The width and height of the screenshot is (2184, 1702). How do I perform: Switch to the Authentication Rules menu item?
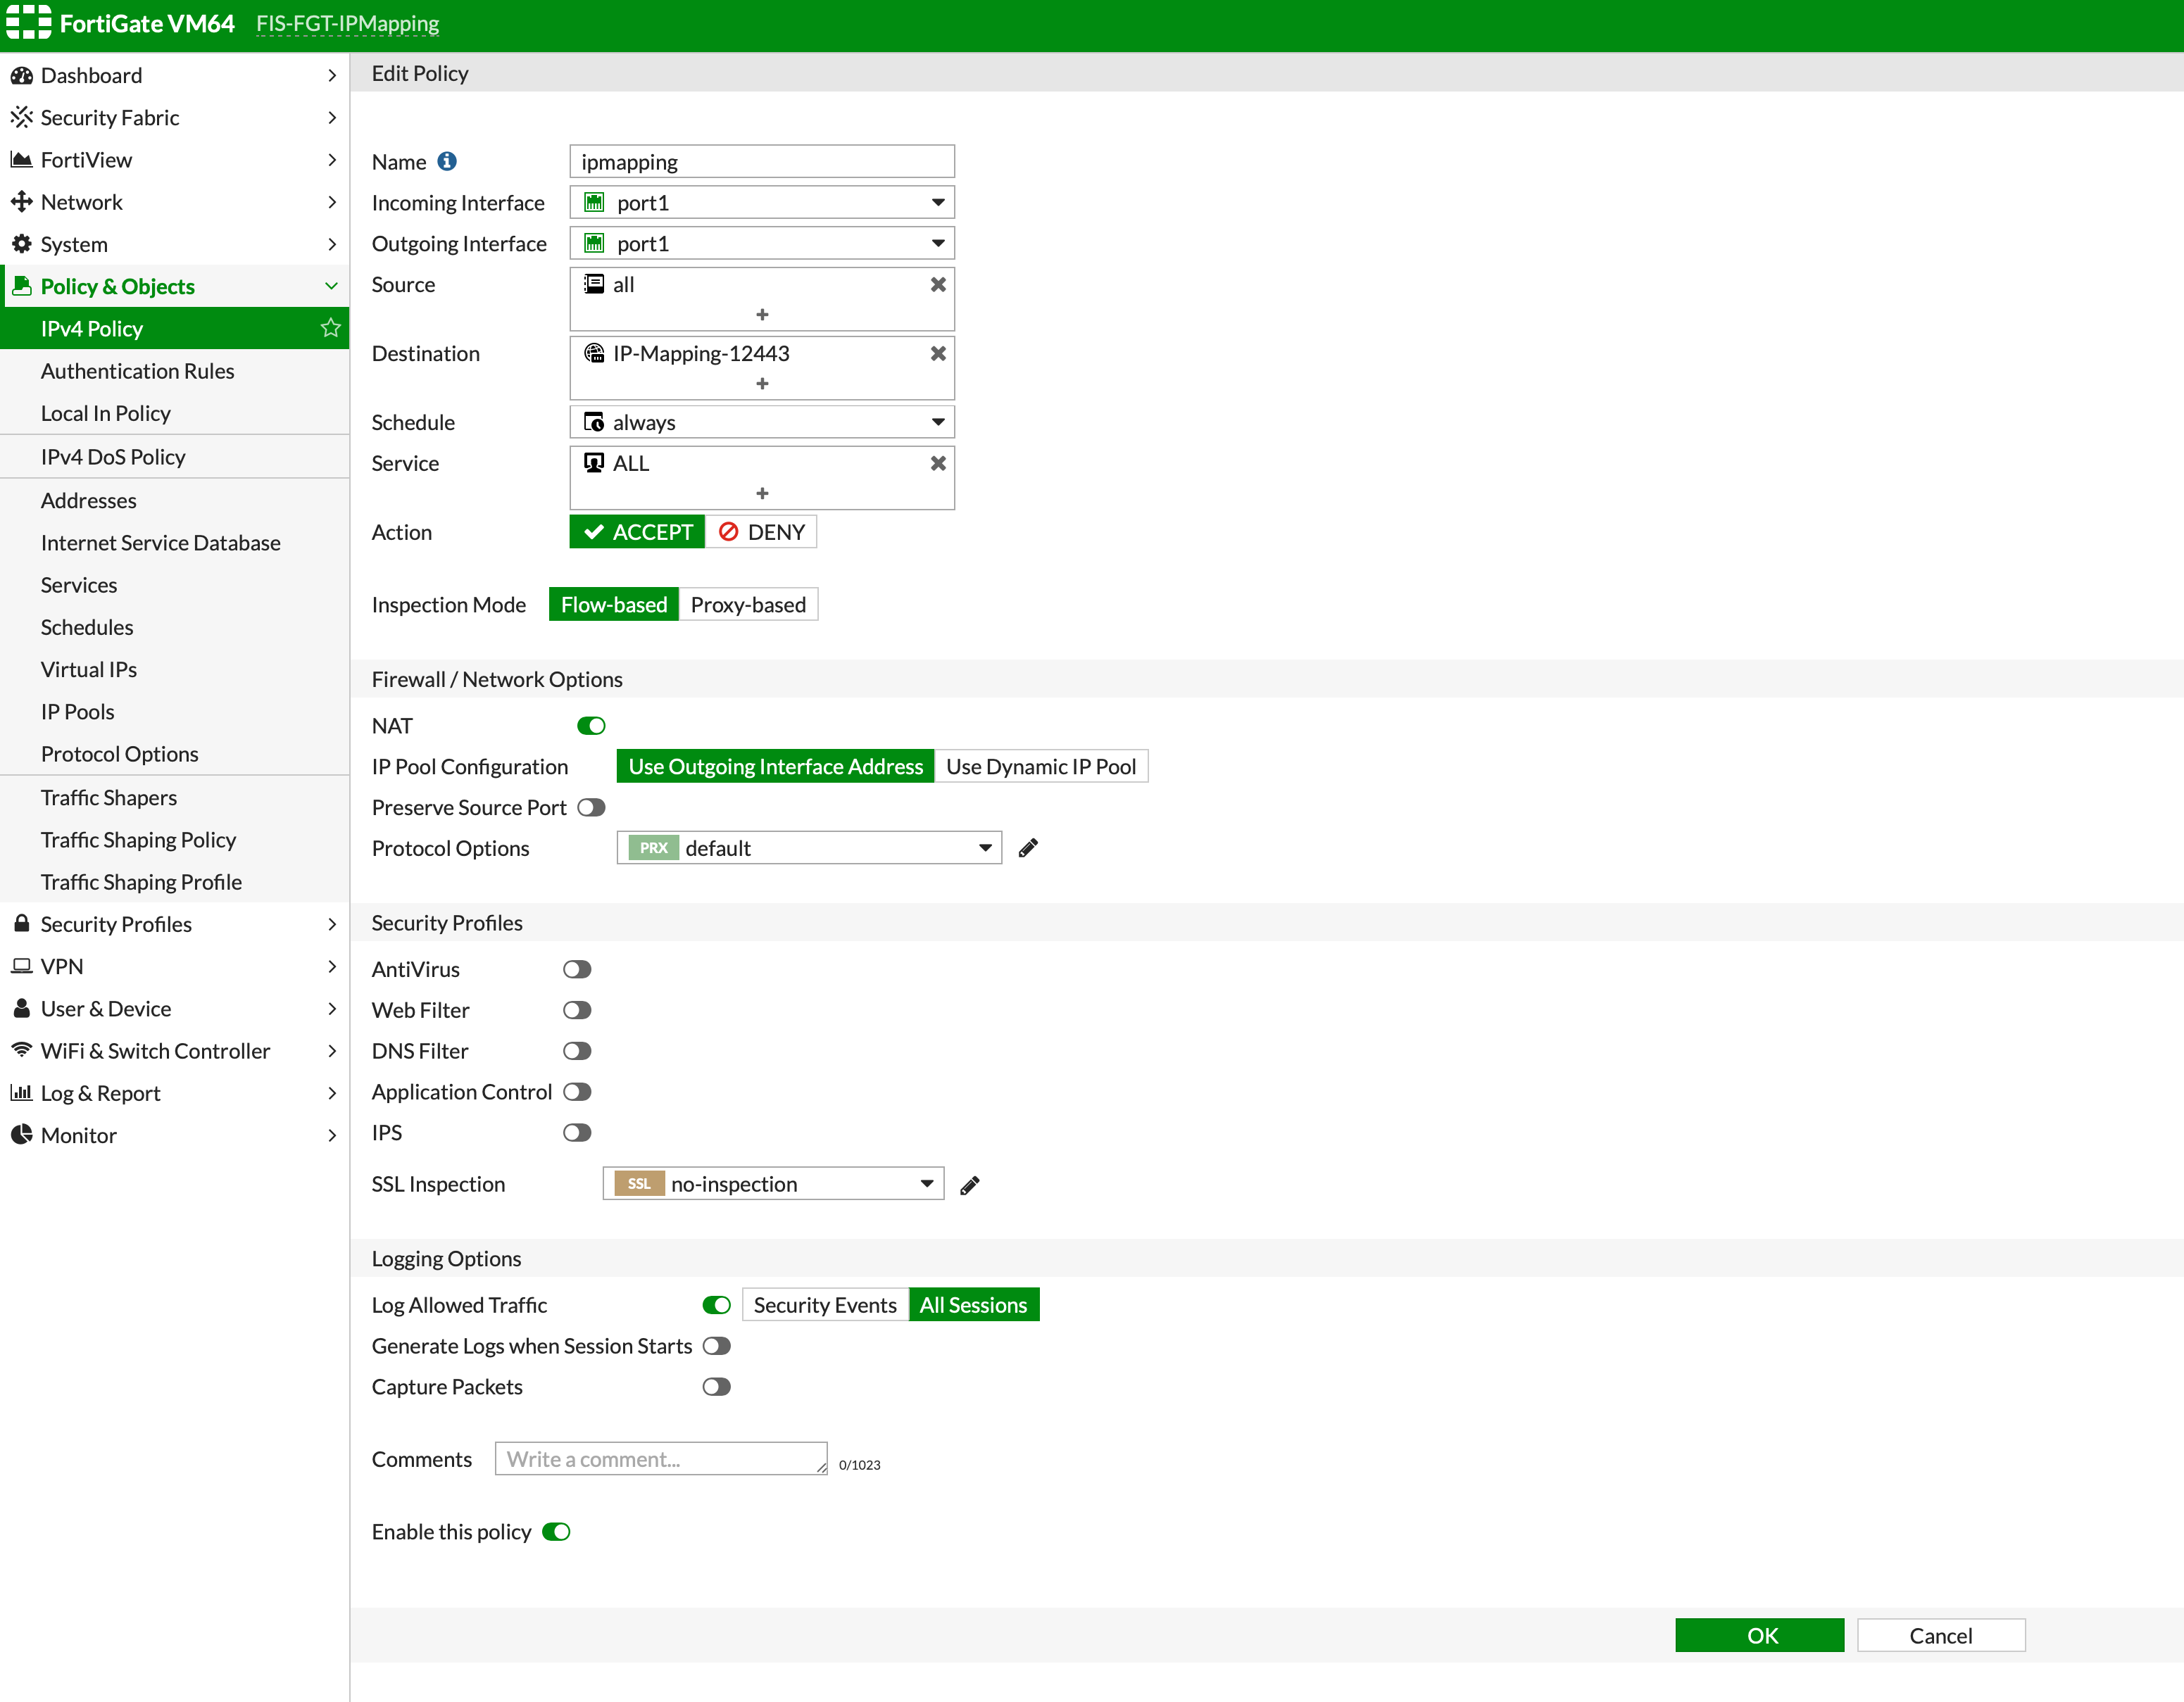[137, 370]
